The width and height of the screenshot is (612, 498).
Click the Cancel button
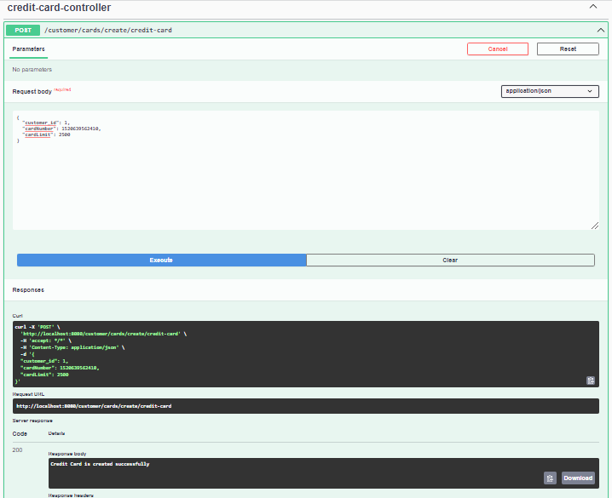pyautogui.click(x=498, y=49)
